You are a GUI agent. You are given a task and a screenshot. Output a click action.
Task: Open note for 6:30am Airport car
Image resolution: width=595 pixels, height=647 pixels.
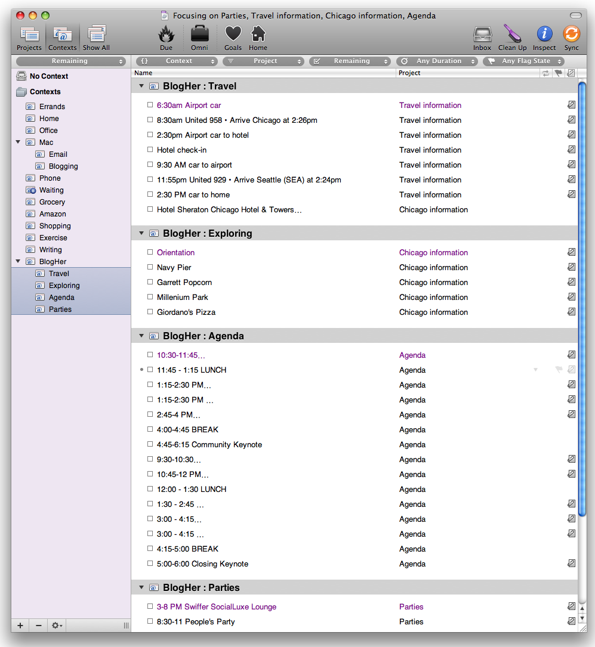coord(572,105)
